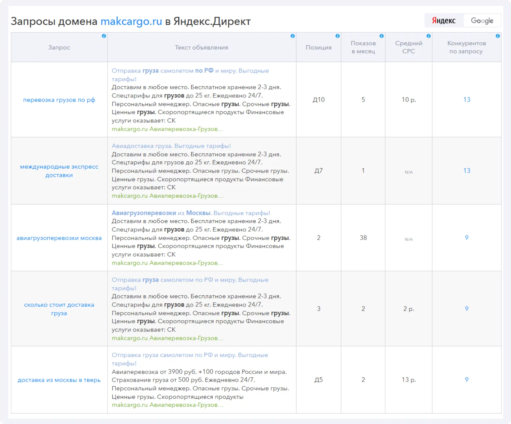Click the Средний CPC column header
This screenshot has height=424, width=511.
pos(409,47)
